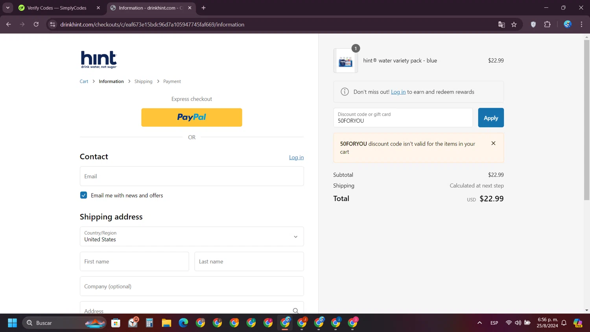Open the tab search dropdown arrow
Screen dimensions: 590x332
7,8
